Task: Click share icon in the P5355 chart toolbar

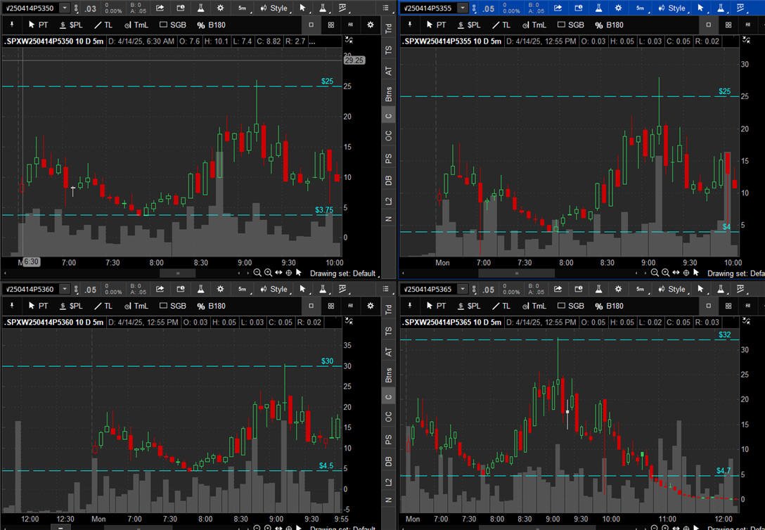Action: coord(558,8)
